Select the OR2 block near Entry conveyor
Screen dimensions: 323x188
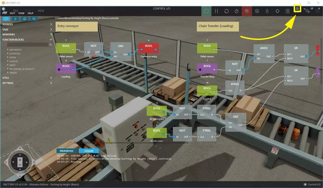coord(121,51)
